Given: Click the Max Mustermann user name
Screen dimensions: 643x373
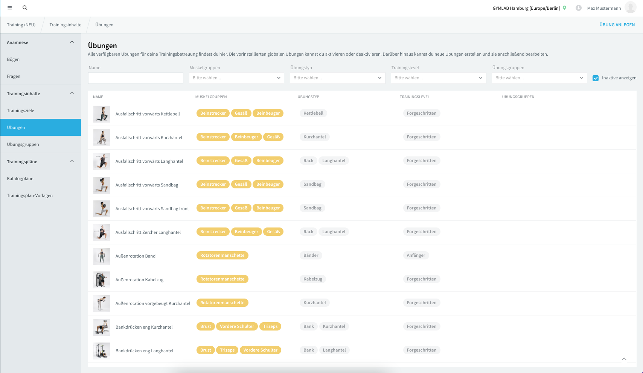Looking at the screenshot, I should tap(604, 8).
